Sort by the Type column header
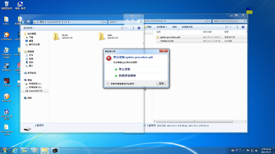The height and width of the screenshot is (154, 275). click(234, 32)
